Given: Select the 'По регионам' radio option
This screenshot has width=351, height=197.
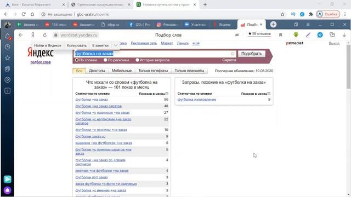Looking at the screenshot, I should (x=105, y=60).
